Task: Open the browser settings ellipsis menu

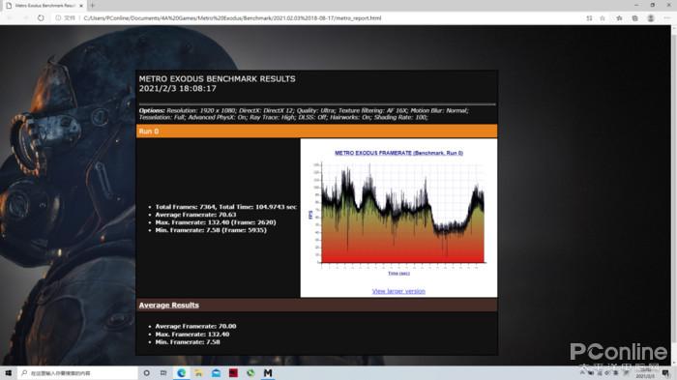Action: [667, 18]
